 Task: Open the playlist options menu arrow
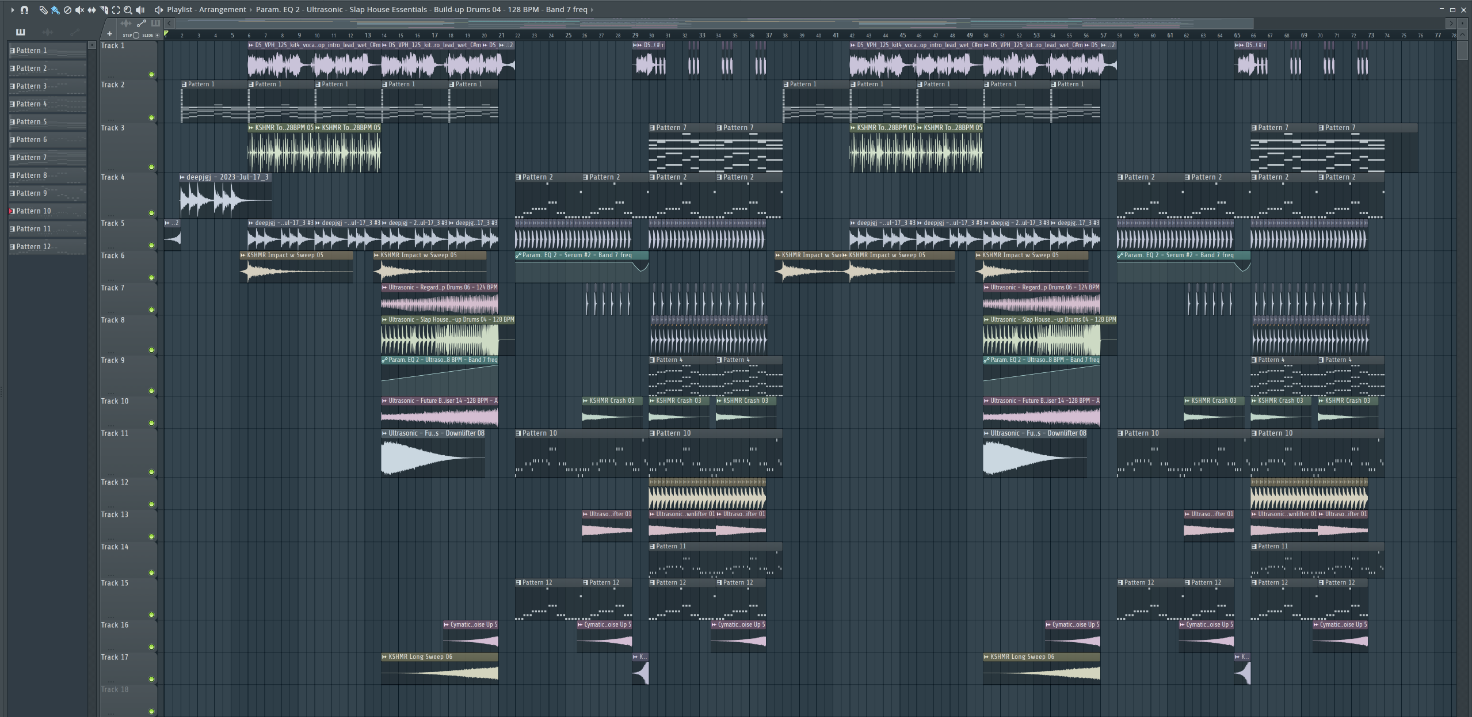(x=12, y=10)
